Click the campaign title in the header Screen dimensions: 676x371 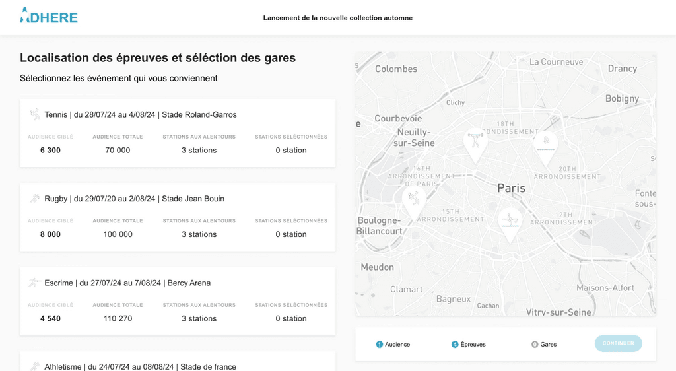click(338, 18)
